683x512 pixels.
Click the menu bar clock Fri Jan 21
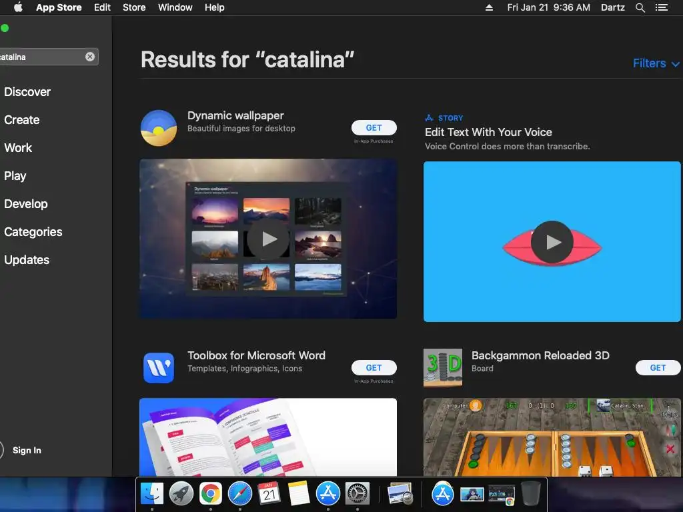point(548,7)
